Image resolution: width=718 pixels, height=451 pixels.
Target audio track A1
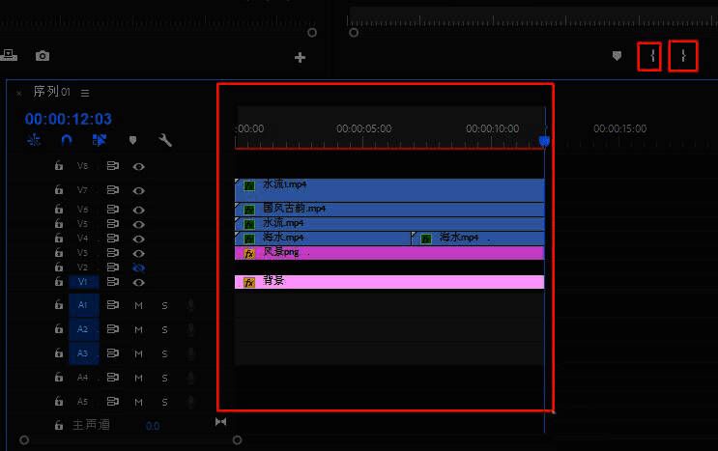tap(84, 304)
